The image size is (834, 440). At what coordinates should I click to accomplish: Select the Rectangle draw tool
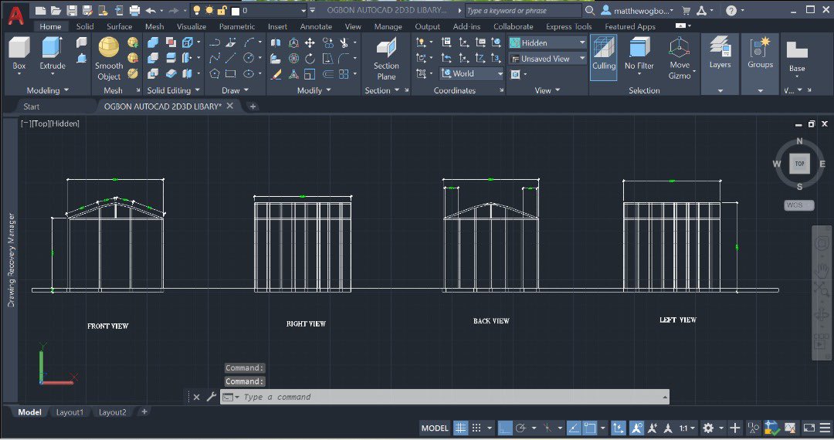pyautogui.click(x=231, y=74)
